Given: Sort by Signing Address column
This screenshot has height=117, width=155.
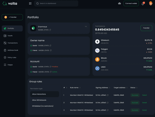Looking at the screenshot, I should (110, 88).
